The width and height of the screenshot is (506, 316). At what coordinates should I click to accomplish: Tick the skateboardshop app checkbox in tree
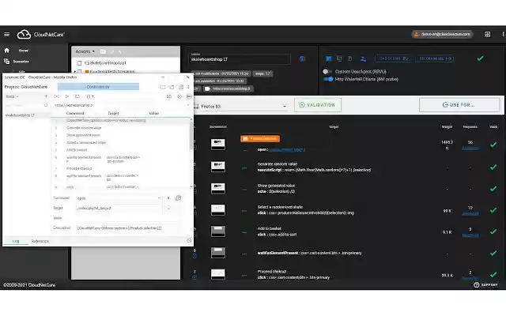(79, 63)
